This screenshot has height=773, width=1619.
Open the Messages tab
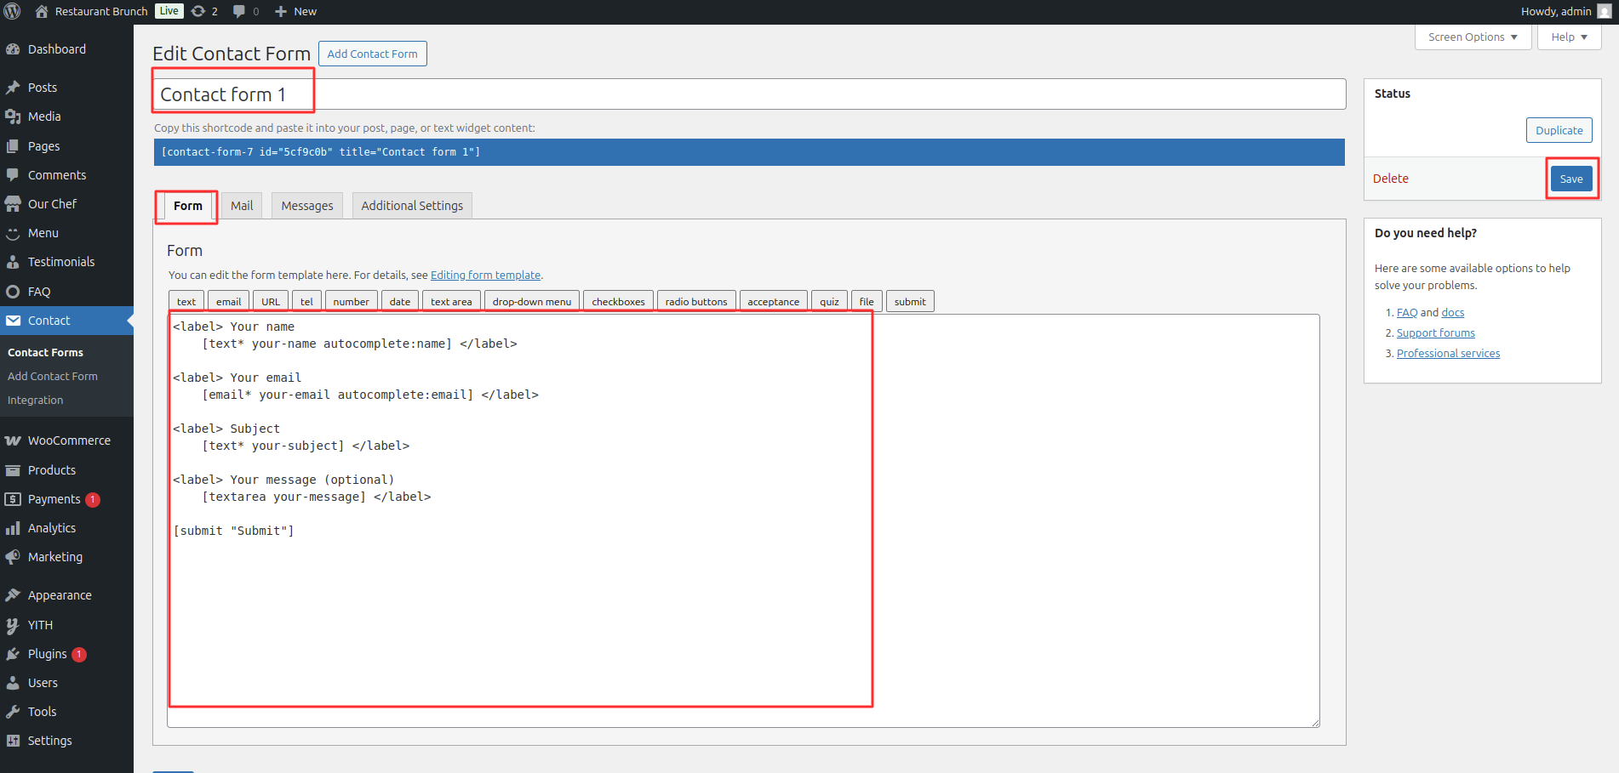pos(307,206)
